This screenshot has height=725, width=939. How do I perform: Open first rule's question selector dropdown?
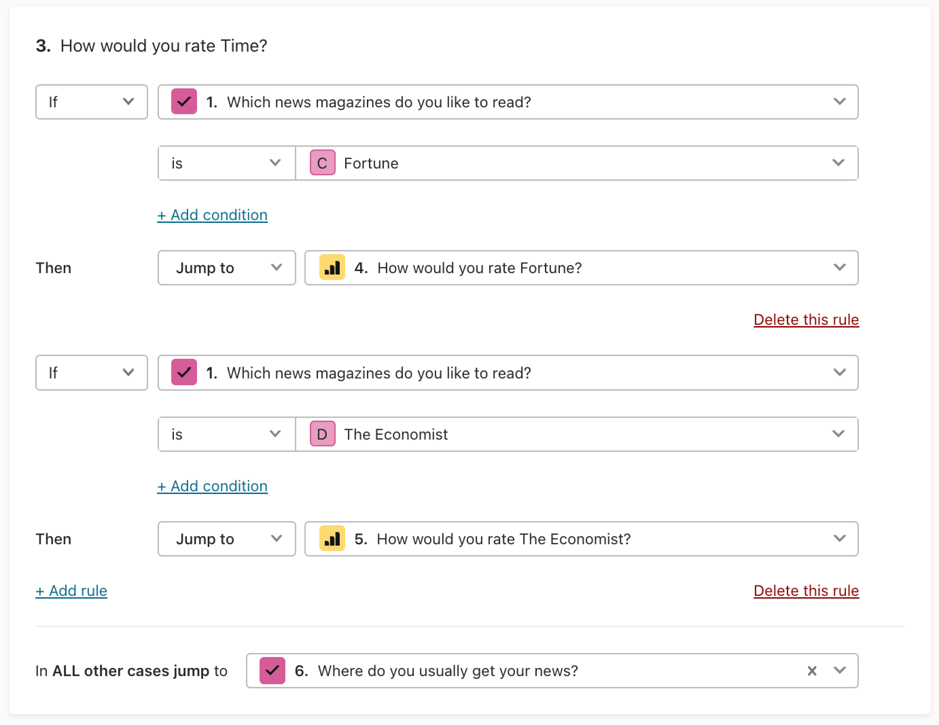click(x=508, y=102)
